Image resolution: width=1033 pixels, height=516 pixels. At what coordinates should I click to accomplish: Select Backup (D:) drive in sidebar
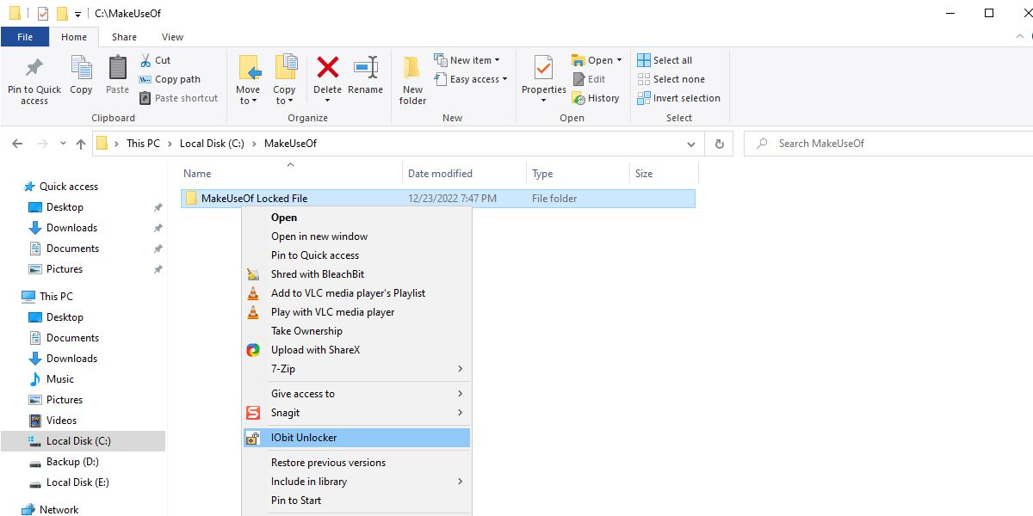[x=72, y=462]
